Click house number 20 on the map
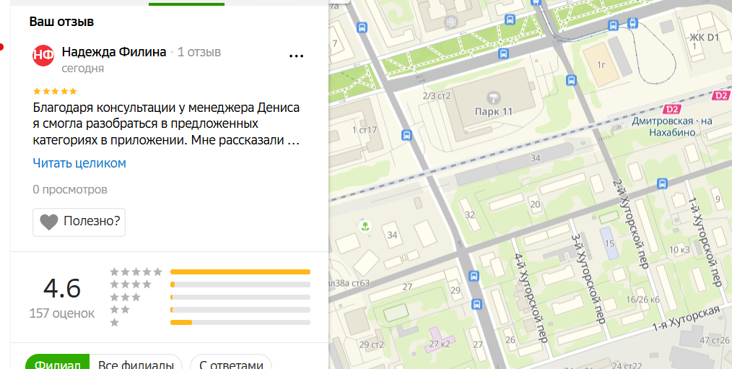This screenshot has height=369, width=732. tap(535, 204)
